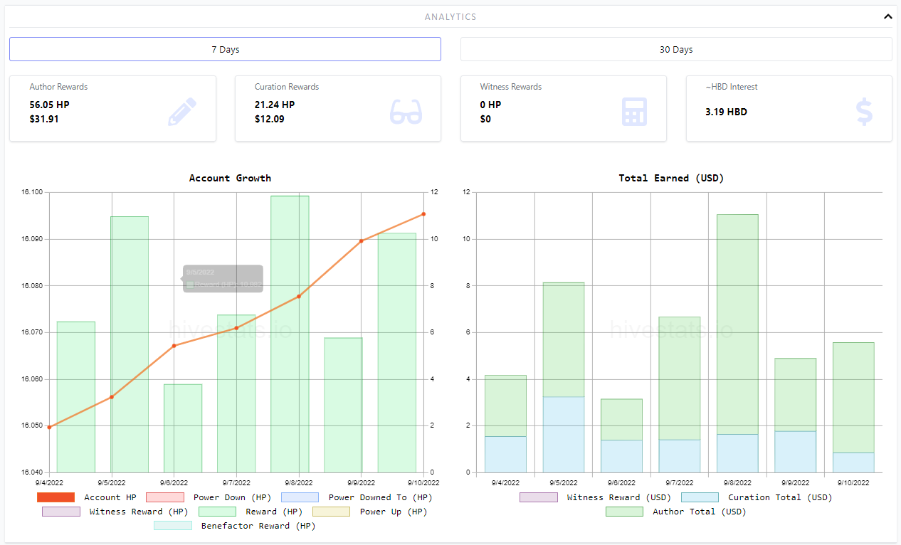Collapse the Analytics panel with the chevron
The width and height of the screenshot is (901, 545).
coord(887,16)
